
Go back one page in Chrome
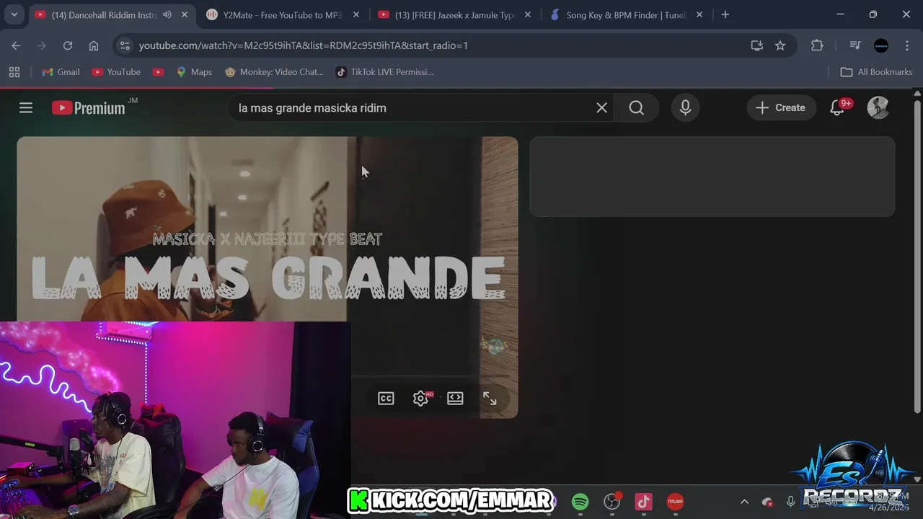click(x=16, y=45)
